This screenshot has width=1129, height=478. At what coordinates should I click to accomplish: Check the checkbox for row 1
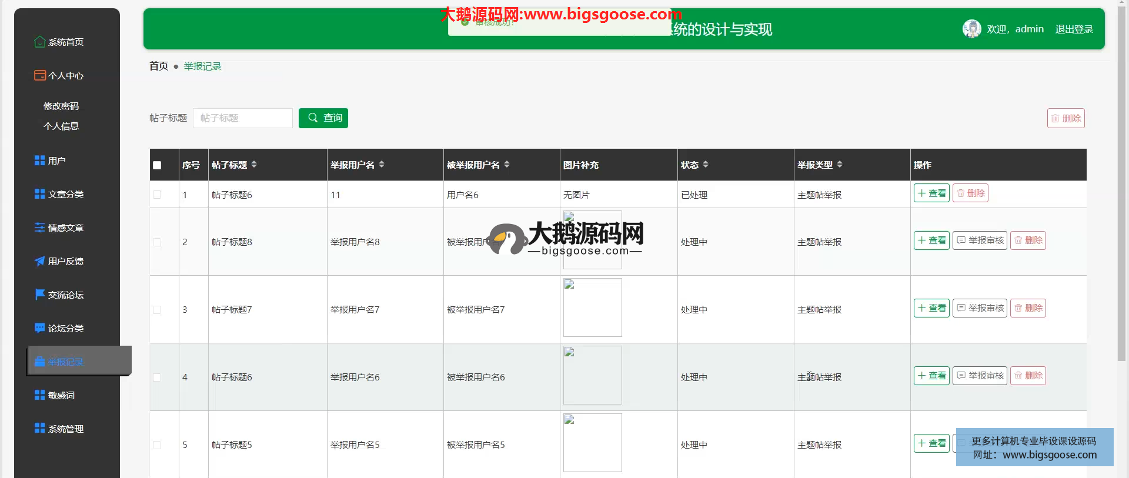[x=157, y=195]
